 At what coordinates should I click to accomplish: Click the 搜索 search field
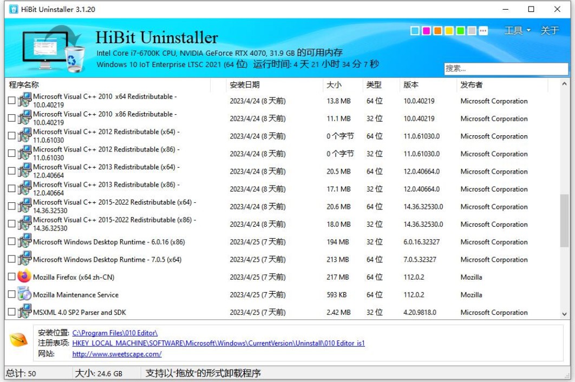506,69
